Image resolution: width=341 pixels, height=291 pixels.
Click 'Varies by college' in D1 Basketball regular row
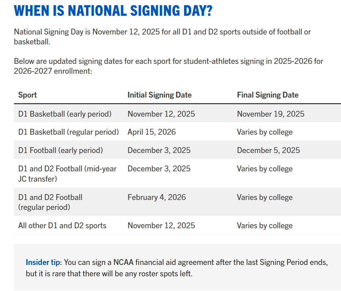[265, 132]
